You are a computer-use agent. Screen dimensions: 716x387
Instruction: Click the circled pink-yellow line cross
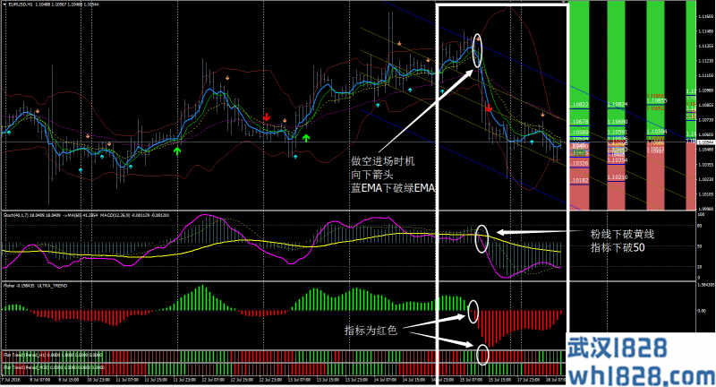point(483,238)
